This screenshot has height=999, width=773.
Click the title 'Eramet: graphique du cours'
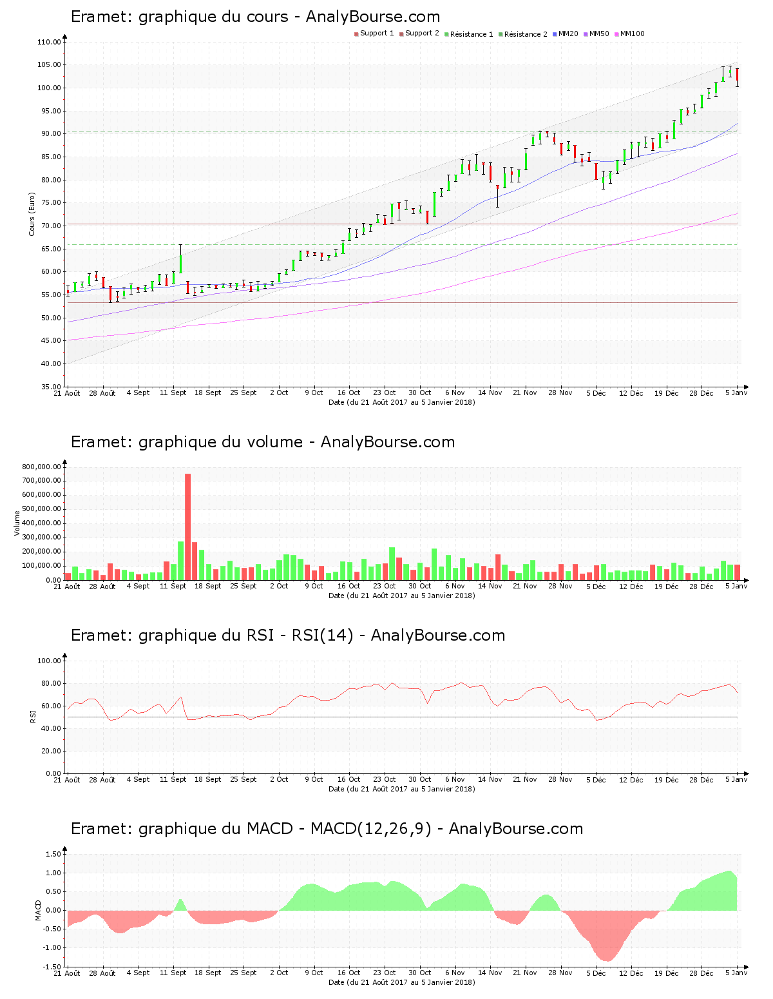click(180, 17)
